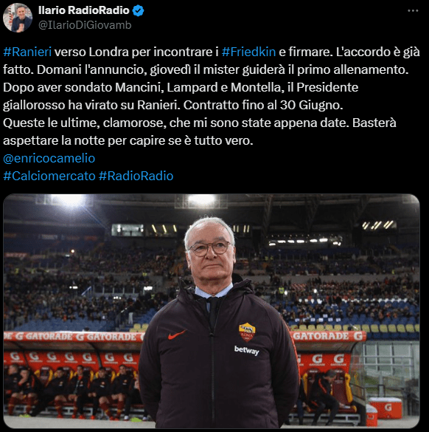
Task: Click the Ilario RadioRadio display name
Action: point(84,10)
